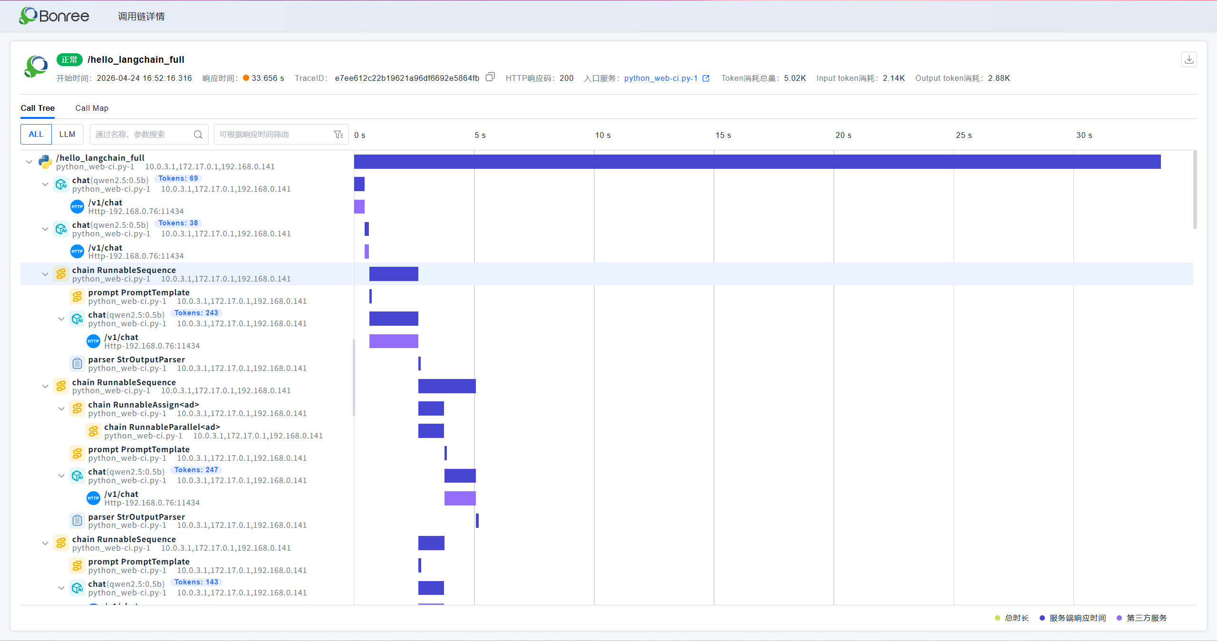Toggle the 第三方服务 legend item
Viewport: 1217px width, 641px height.
[x=1142, y=618]
